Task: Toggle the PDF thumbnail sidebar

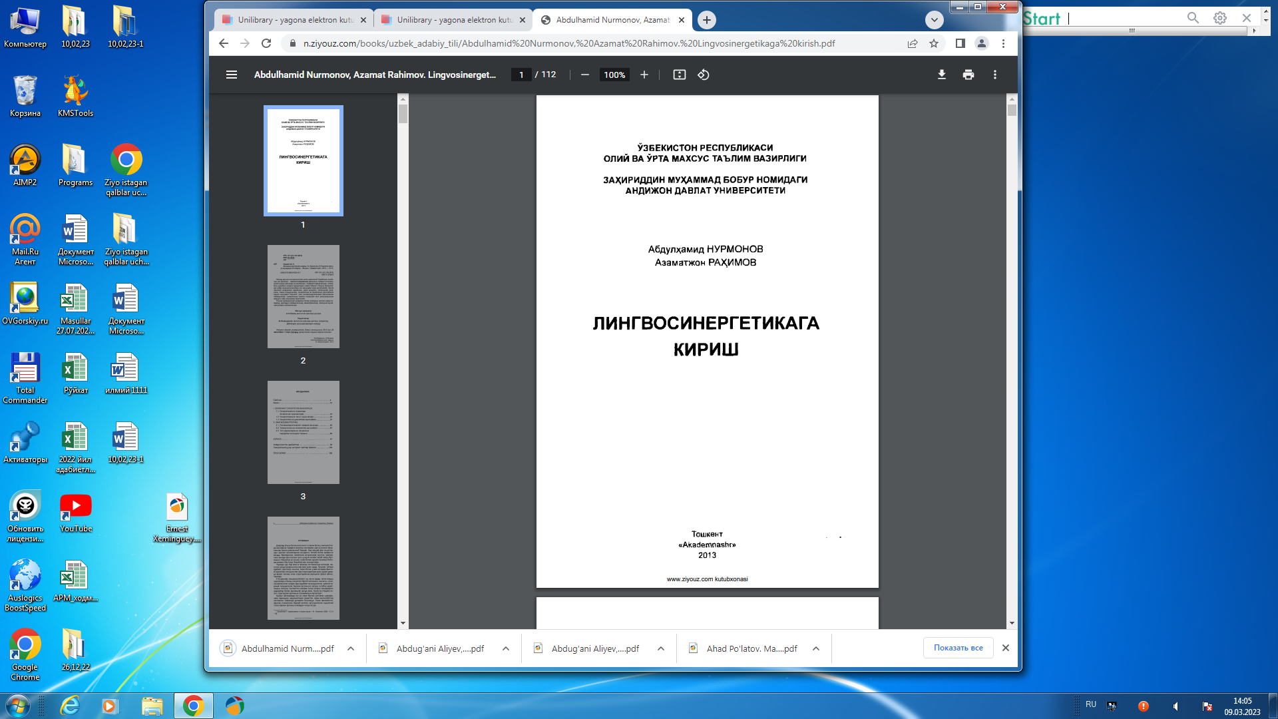Action: click(x=231, y=75)
